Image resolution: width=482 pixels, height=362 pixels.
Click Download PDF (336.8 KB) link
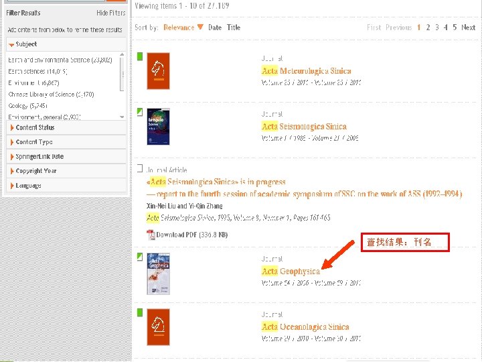(192, 235)
